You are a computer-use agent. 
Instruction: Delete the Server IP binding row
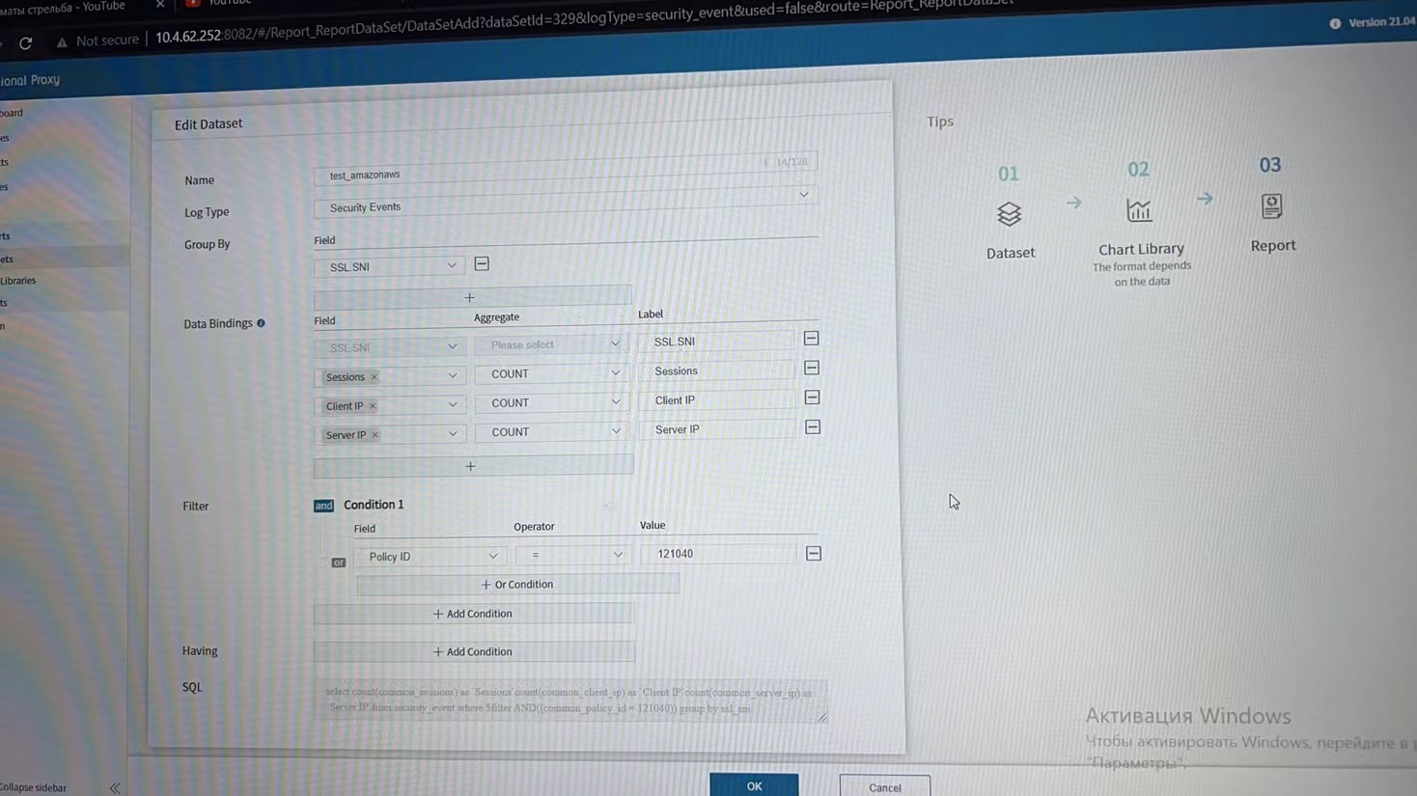(813, 427)
